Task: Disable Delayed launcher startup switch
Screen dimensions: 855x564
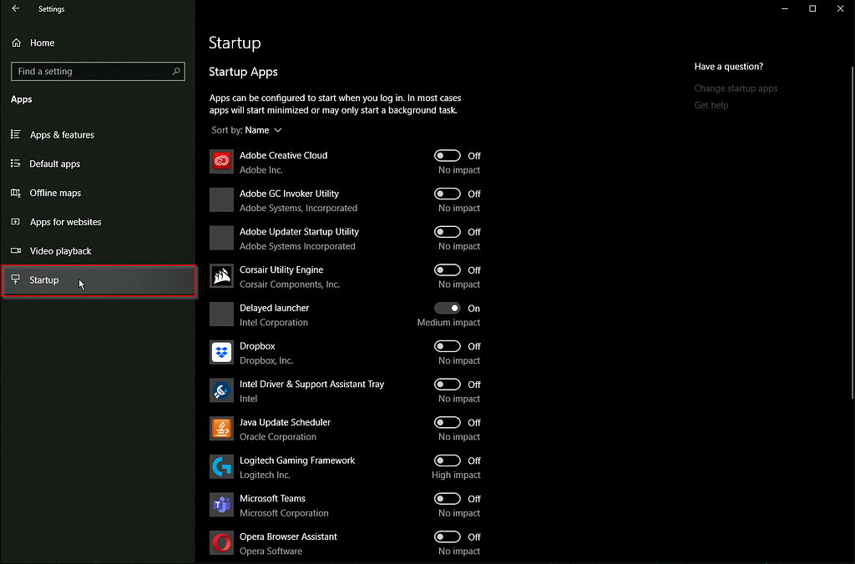Action: tap(448, 309)
